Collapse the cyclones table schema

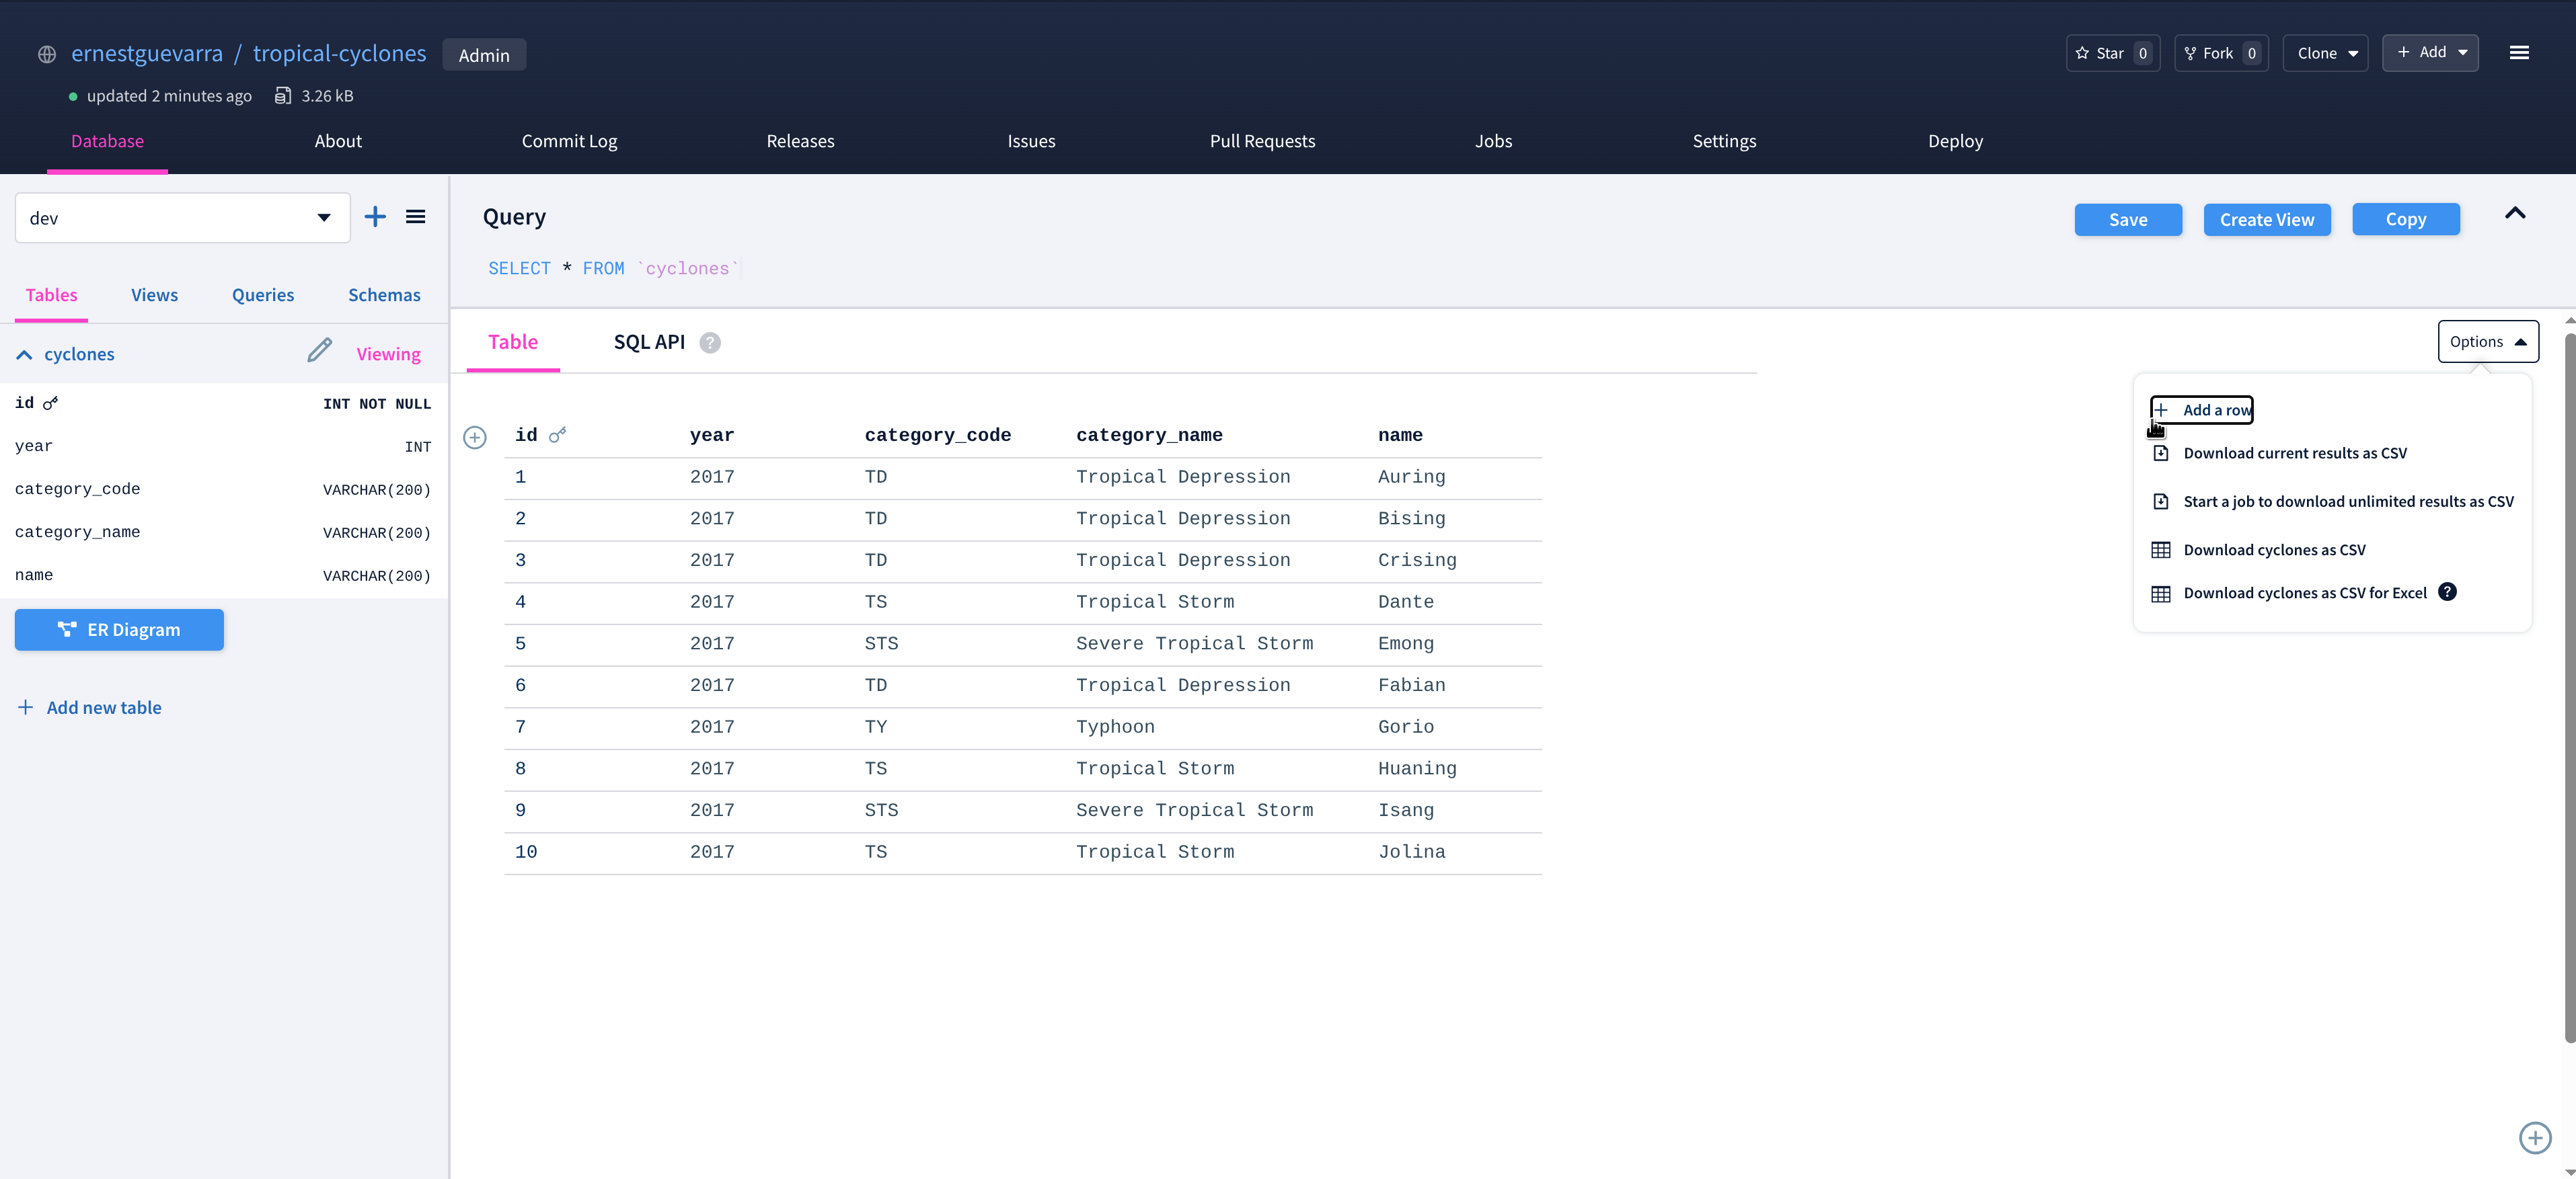pyautogui.click(x=24, y=355)
